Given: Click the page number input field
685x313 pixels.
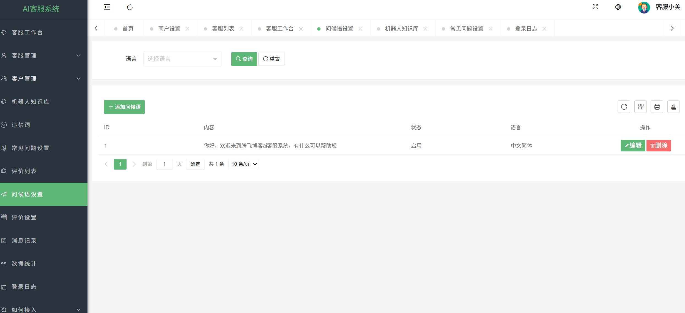Looking at the screenshot, I should [x=164, y=164].
